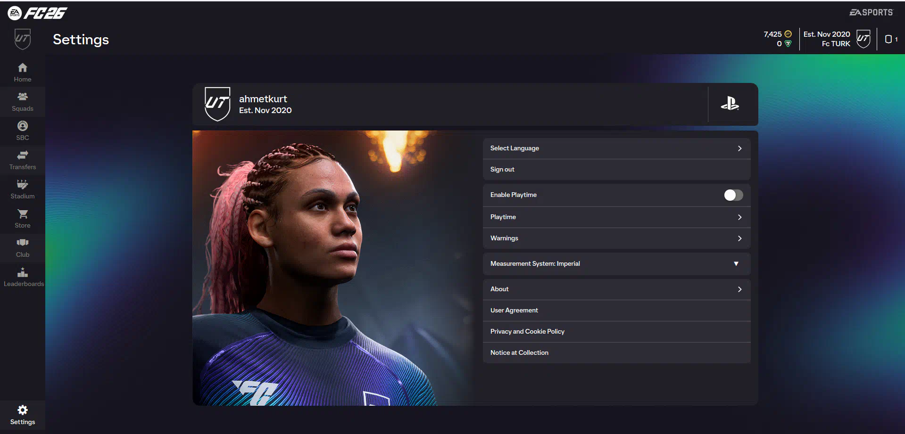
Task: Select the Stadium sidebar icon
Action: pyautogui.click(x=22, y=184)
